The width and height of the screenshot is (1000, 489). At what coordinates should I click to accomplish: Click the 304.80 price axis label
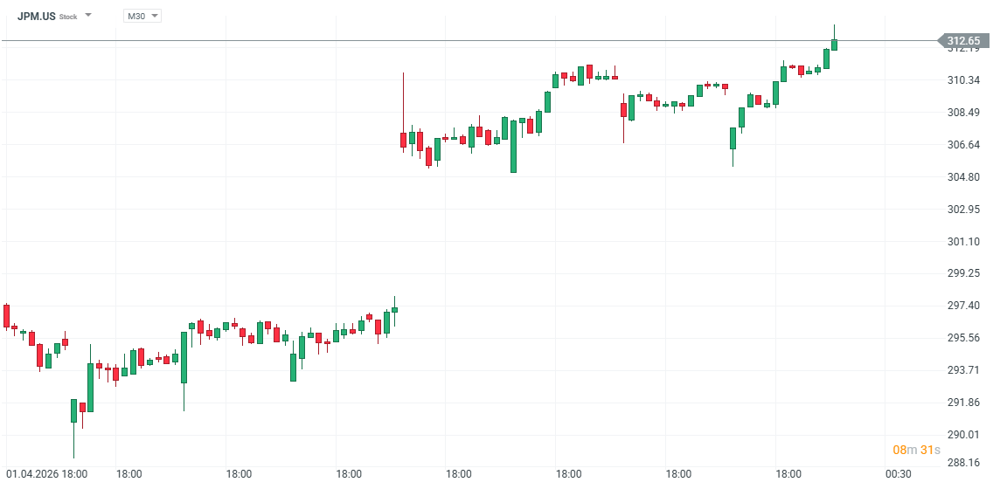click(962, 177)
